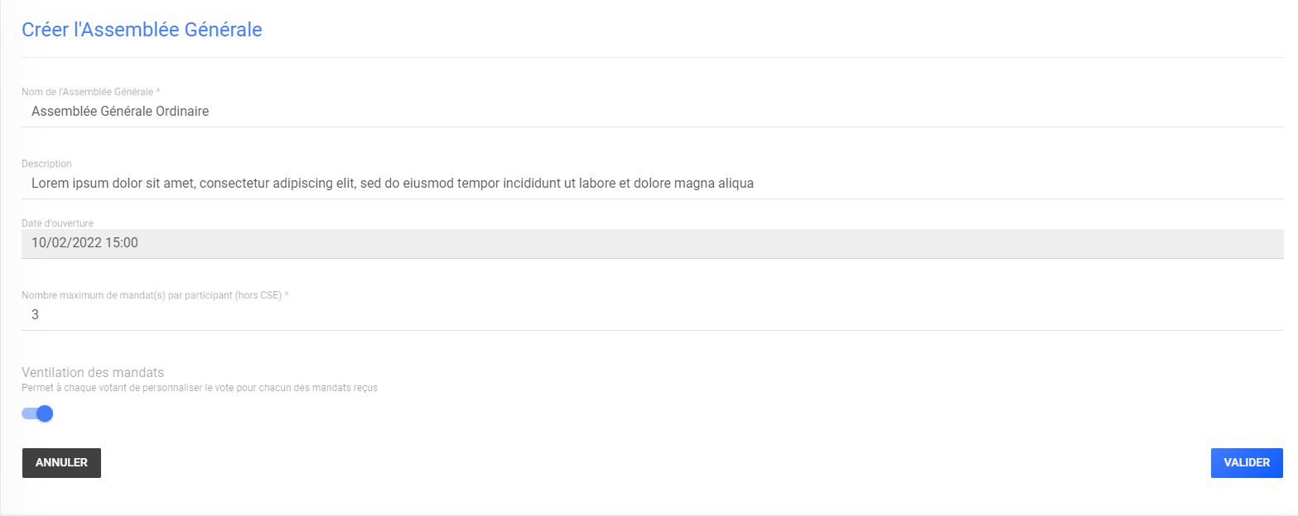Viewport: 1298px width, 516px height.
Task: Select the maximum mandats number field
Action: click(653, 315)
